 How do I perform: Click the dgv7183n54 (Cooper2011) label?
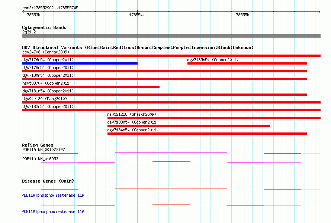pyautogui.click(x=133, y=122)
